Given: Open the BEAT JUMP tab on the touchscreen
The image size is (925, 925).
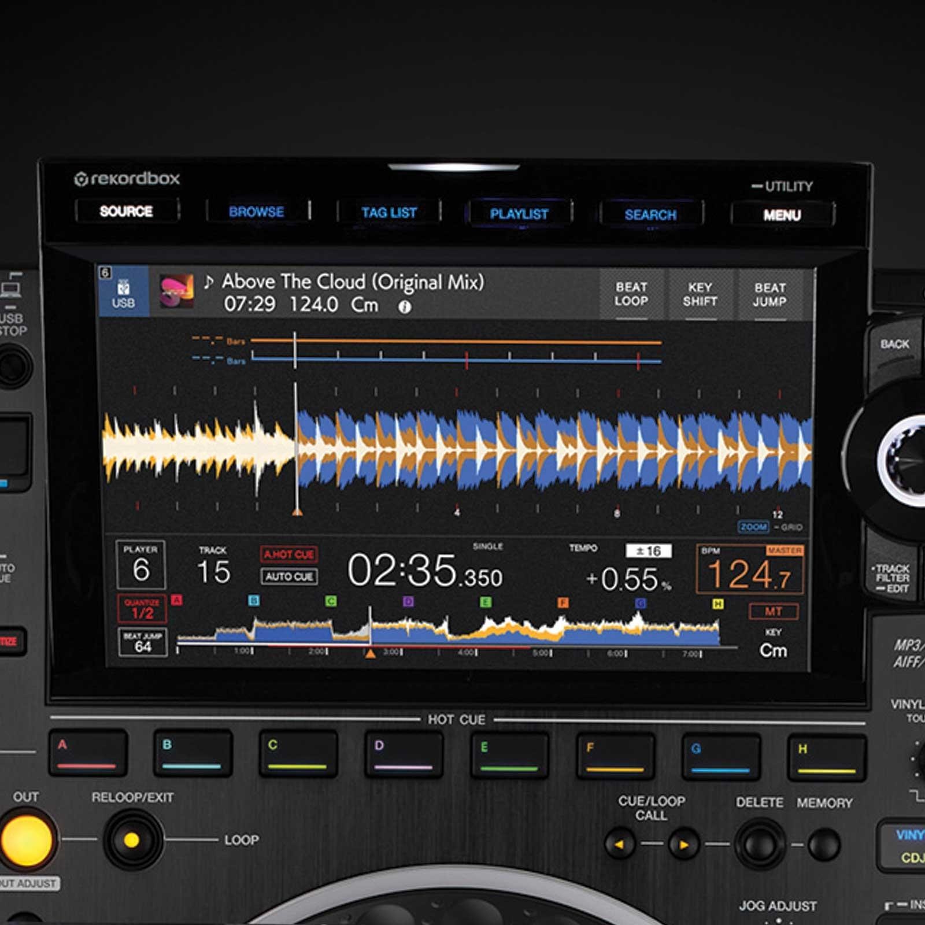Looking at the screenshot, I should [x=769, y=294].
